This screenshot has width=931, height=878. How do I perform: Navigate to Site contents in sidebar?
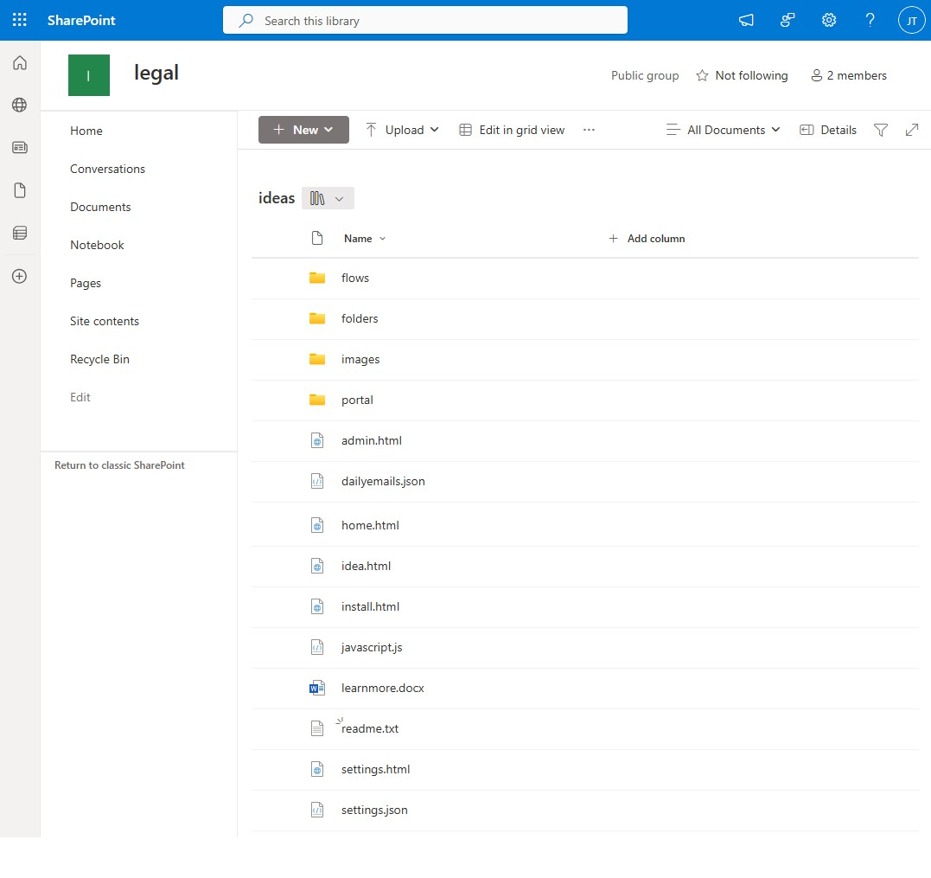[105, 321]
